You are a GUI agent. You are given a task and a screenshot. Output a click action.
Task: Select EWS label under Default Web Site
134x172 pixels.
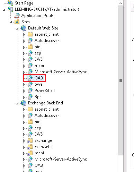(39, 59)
